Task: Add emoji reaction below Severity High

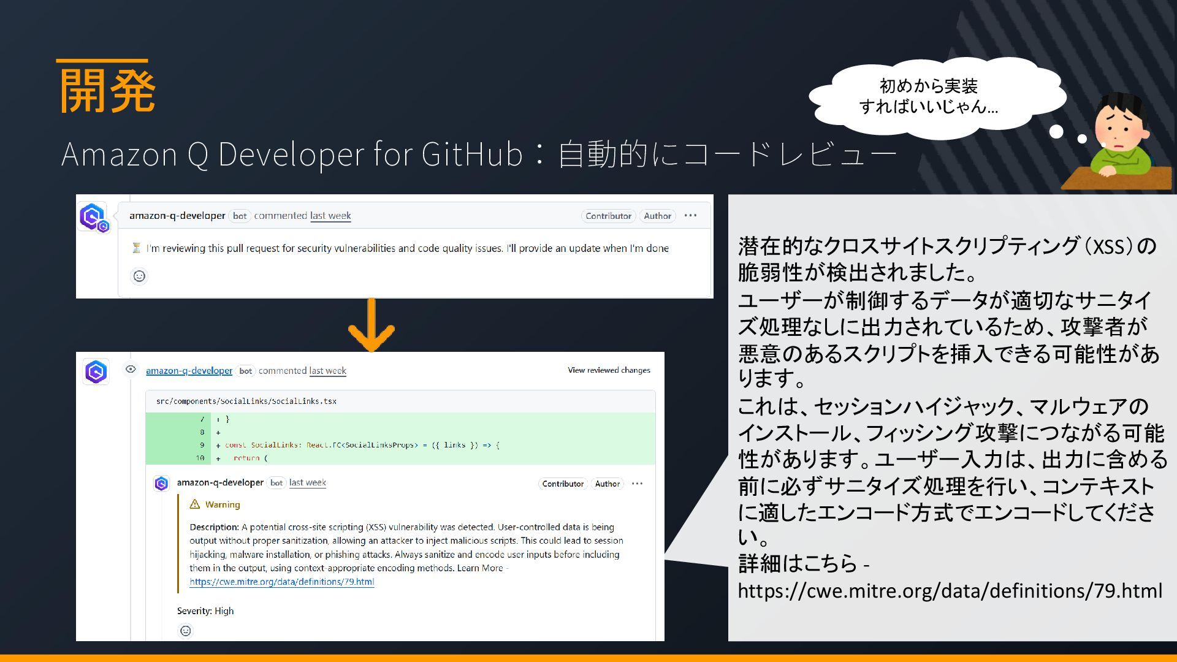Action: coord(185,631)
